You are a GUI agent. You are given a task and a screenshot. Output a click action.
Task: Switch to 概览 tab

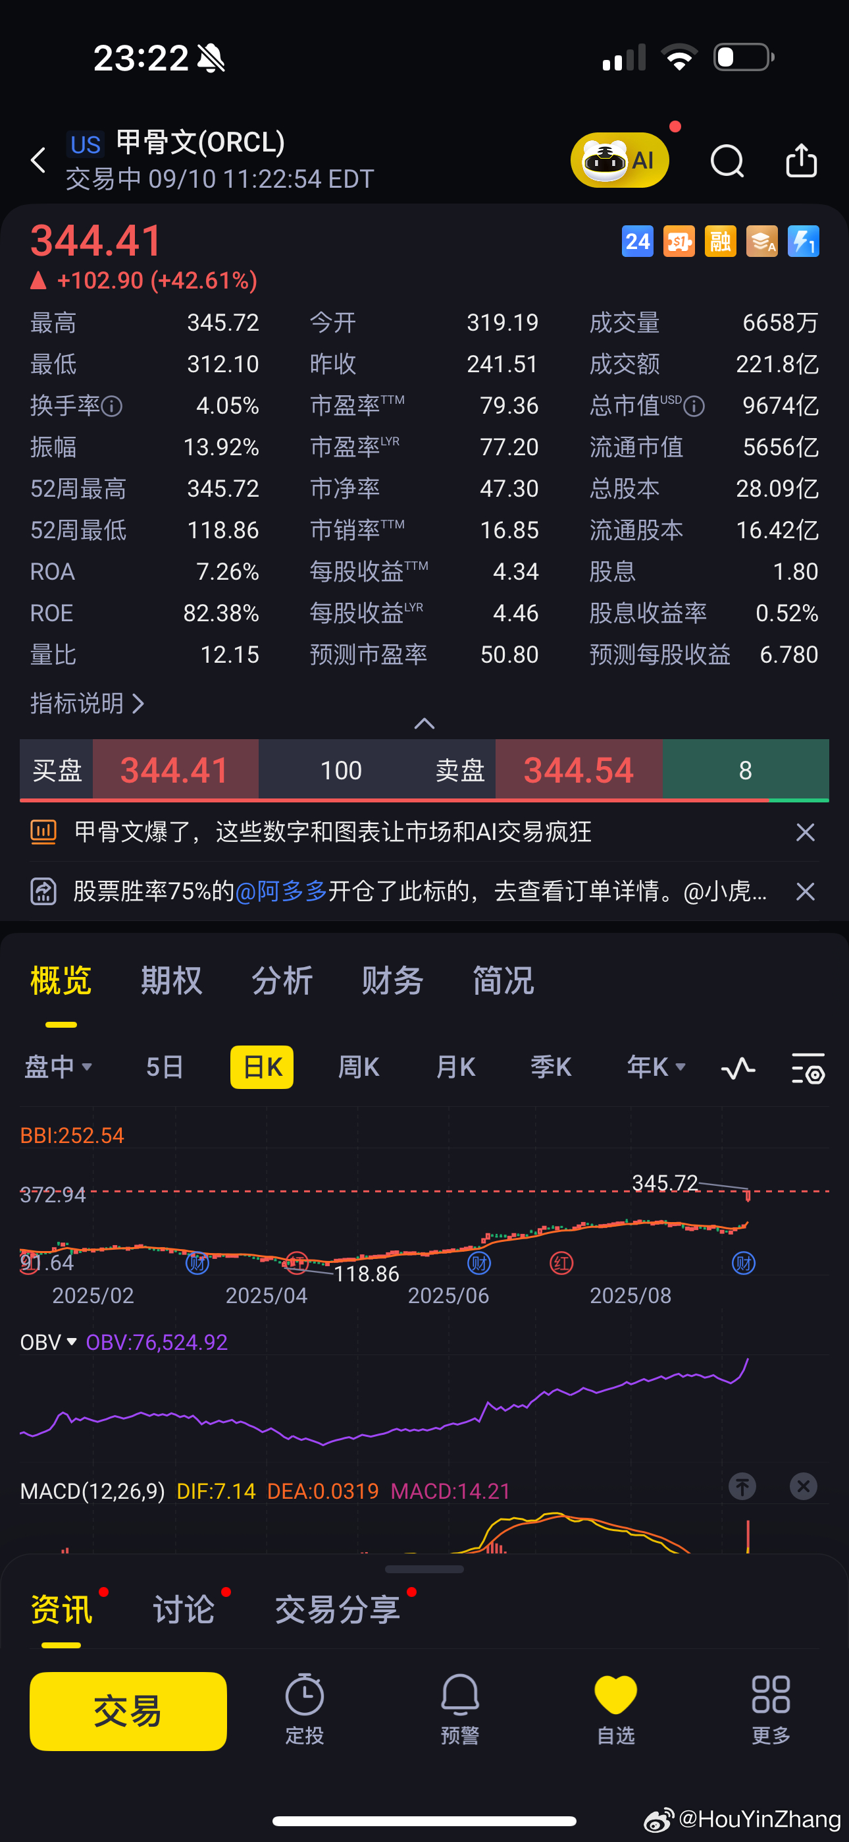[x=61, y=981]
